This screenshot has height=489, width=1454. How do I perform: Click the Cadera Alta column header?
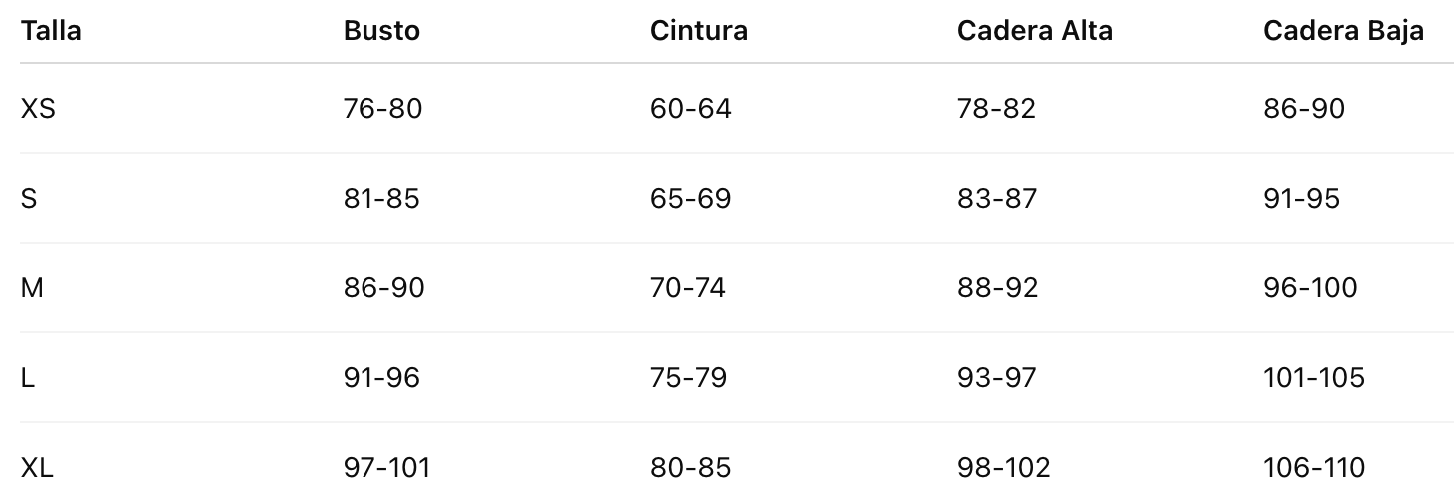[x=1035, y=31]
